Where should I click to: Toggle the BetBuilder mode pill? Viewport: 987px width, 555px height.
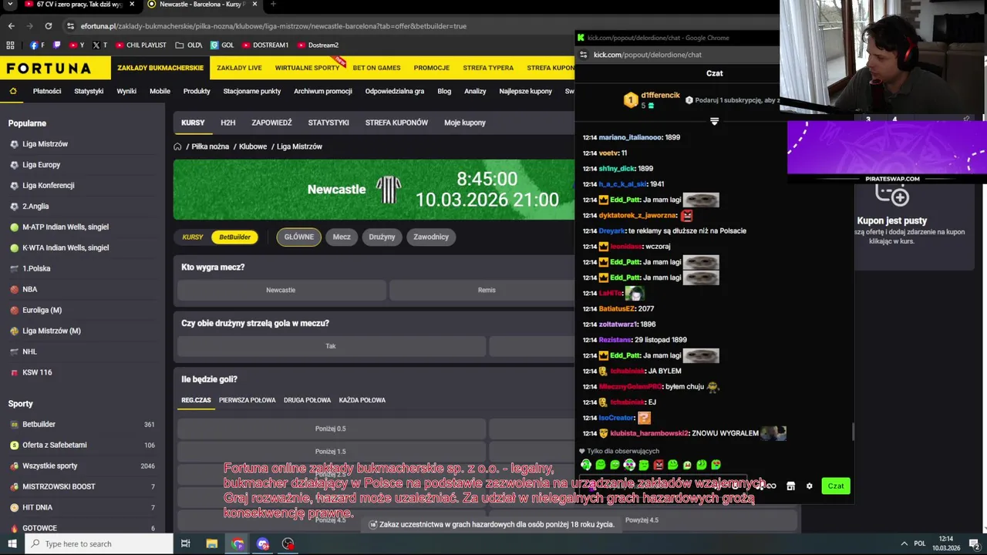tap(234, 237)
